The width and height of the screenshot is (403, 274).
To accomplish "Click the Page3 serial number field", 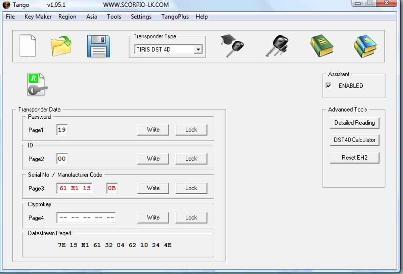I will pos(75,188).
